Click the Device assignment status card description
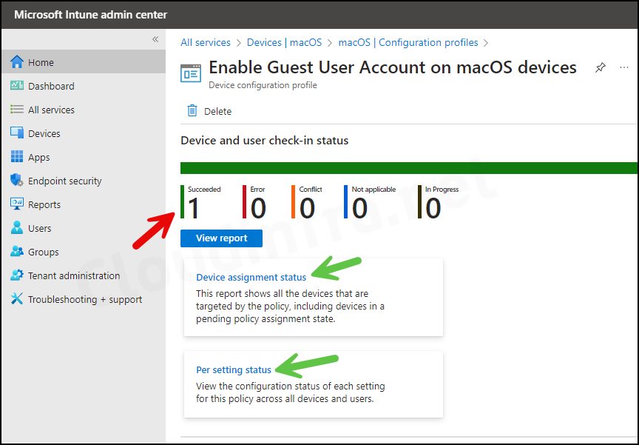The width and height of the screenshot is (639, 445). [290, 306]
